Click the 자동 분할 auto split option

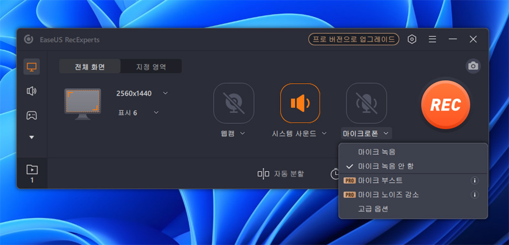point(281,174)
